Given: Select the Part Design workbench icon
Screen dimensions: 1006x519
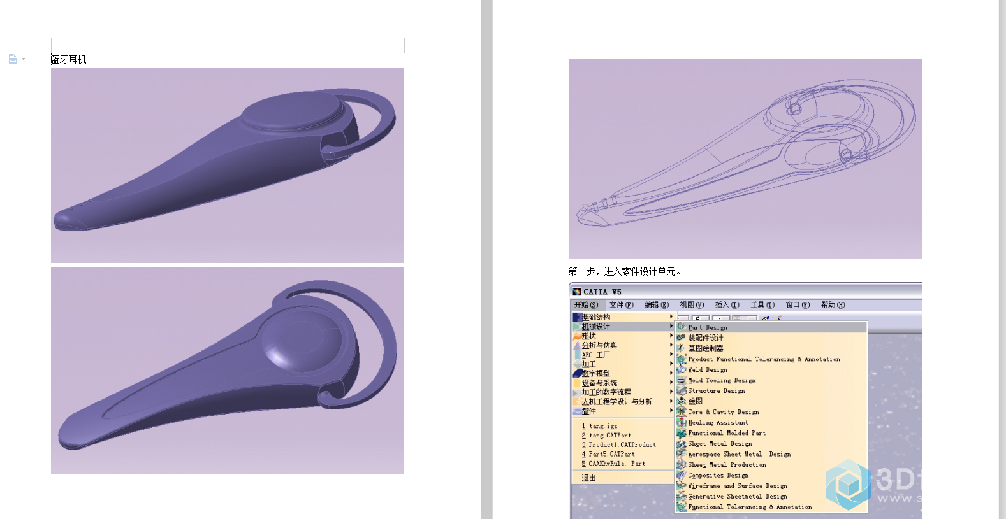Looking at the screenshot, I should coord(681,327).
